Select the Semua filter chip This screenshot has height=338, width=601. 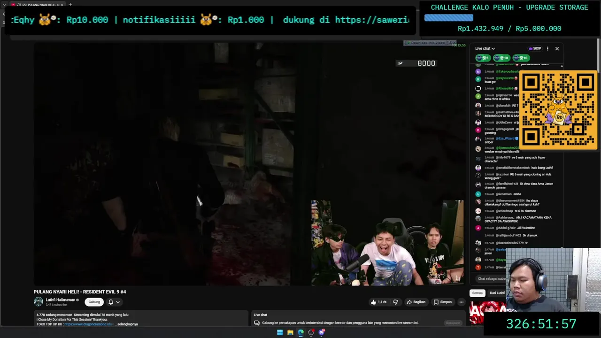pos(477,293)
